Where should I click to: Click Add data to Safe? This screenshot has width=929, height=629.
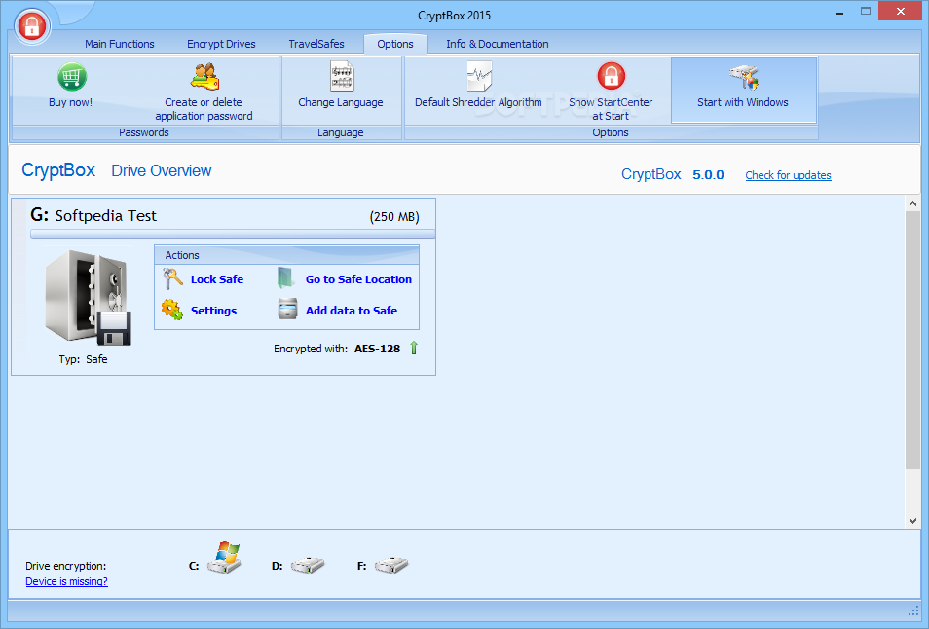[352, 311]
